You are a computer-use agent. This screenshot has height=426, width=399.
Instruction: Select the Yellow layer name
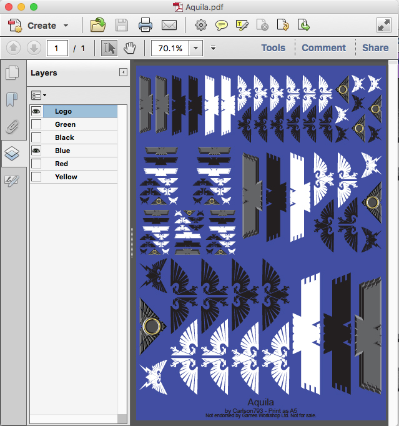66,177
